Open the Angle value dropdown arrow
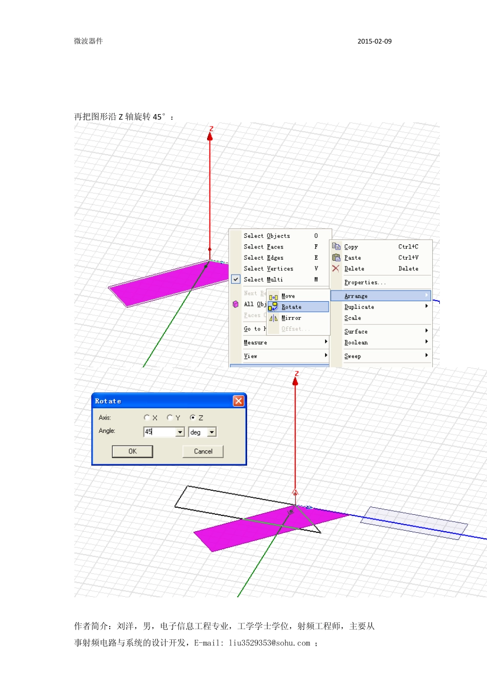 tap(180, 432)
